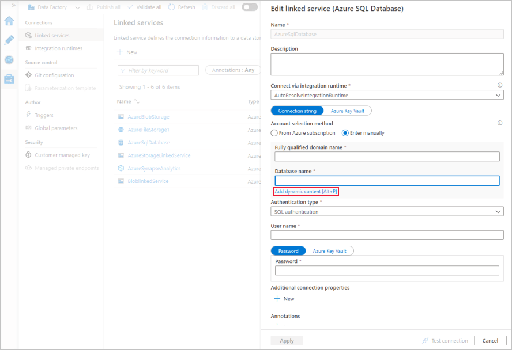Open Authentication type dropdown
This screenshot has width=512, height=350.
pos(387,212)
